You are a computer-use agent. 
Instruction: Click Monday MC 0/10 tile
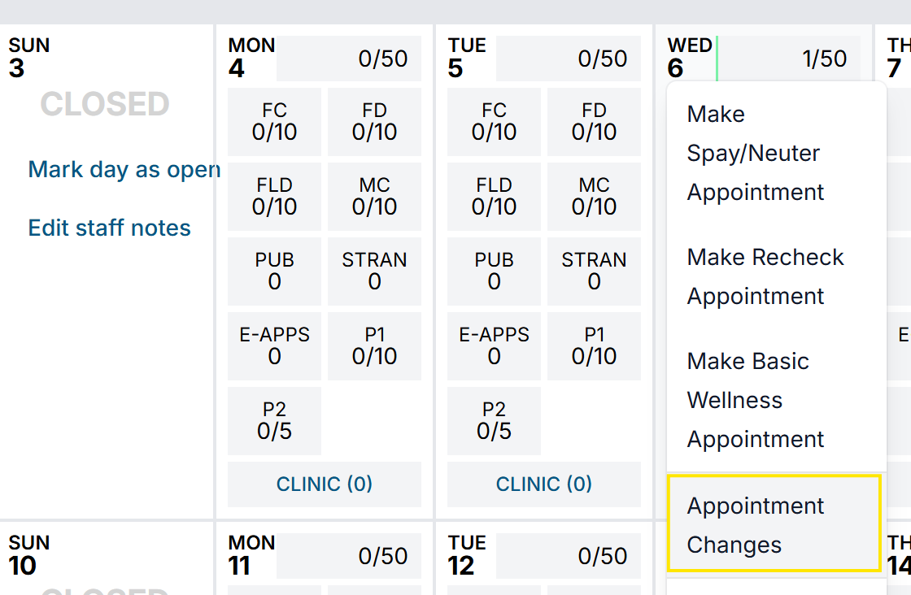(374, 197)
